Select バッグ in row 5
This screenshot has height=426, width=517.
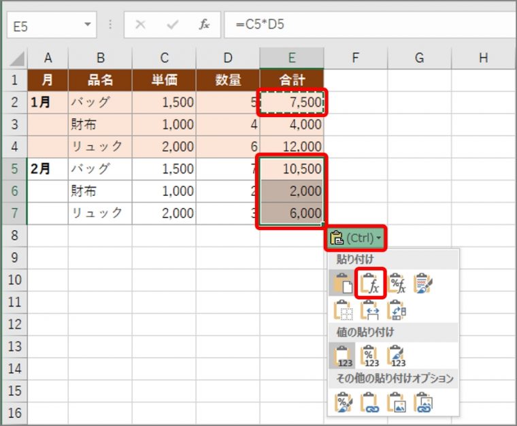(100, 169)
